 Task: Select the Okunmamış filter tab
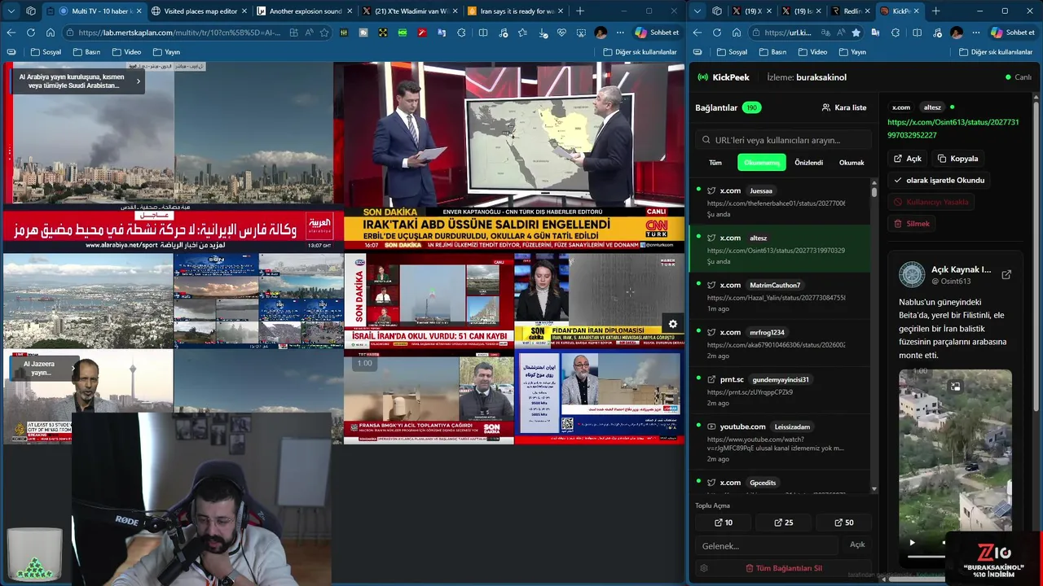click(762, 163)
